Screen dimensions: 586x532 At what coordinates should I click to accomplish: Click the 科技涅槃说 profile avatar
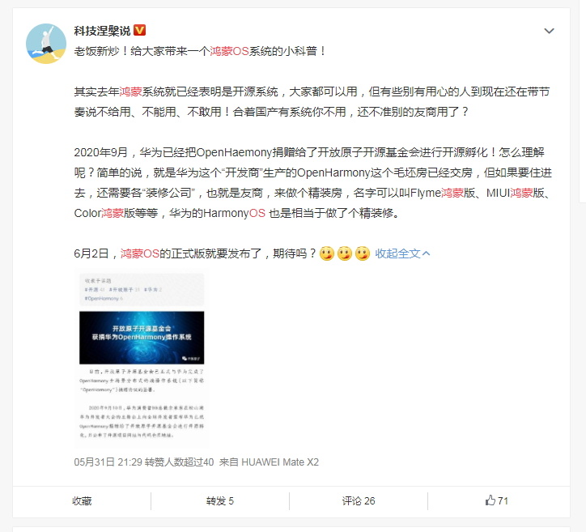coord(46,44)
